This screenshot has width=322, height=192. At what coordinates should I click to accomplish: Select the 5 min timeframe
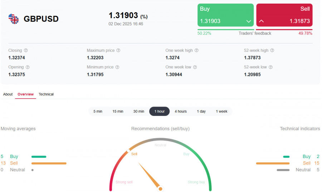(x=98, y=112)
